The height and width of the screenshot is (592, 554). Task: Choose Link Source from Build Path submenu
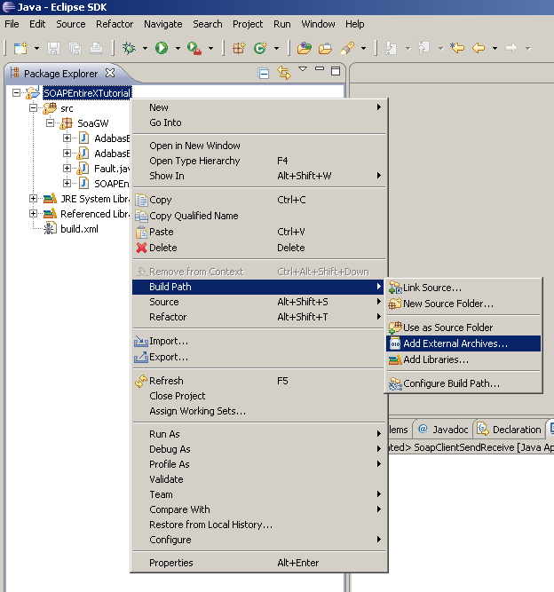click(x=463, y=288)
